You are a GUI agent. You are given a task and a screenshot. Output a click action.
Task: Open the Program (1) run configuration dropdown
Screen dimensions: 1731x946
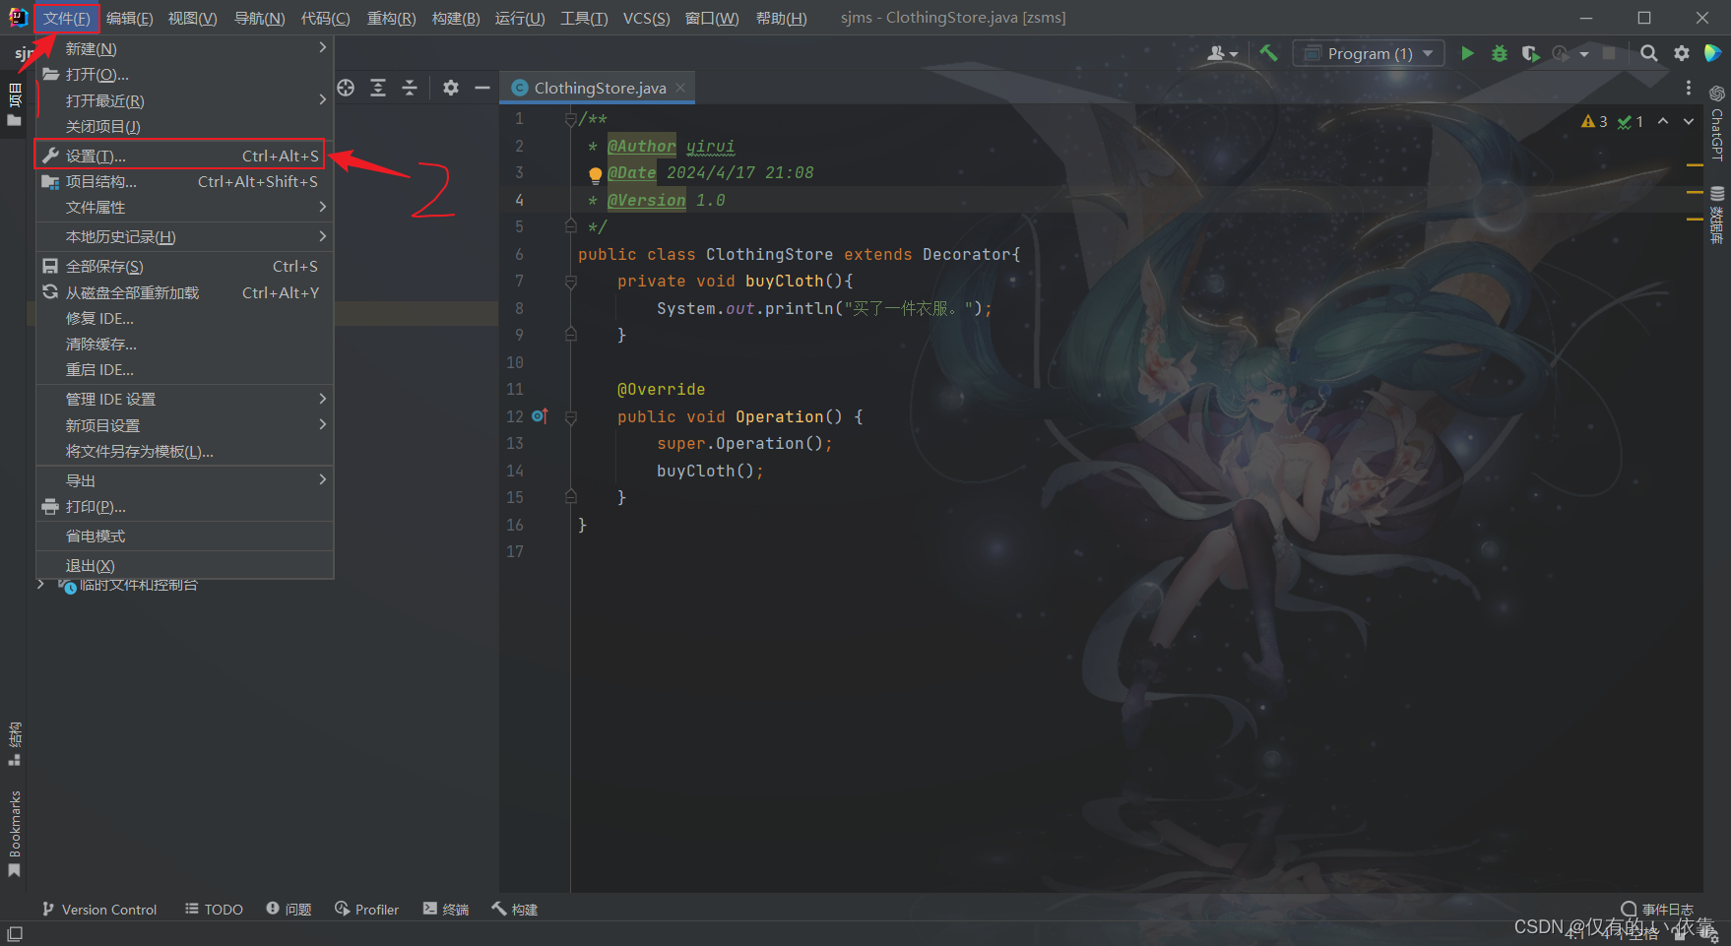pos(1368,53)
